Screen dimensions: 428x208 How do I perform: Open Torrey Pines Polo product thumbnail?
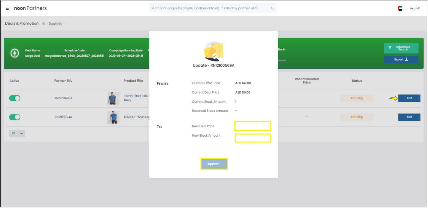113,98
